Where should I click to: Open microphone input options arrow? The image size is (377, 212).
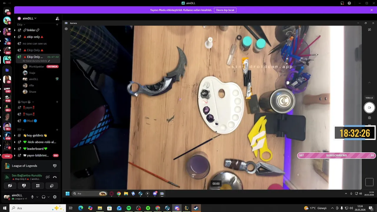pyautogui.click(x=37, y=197)
